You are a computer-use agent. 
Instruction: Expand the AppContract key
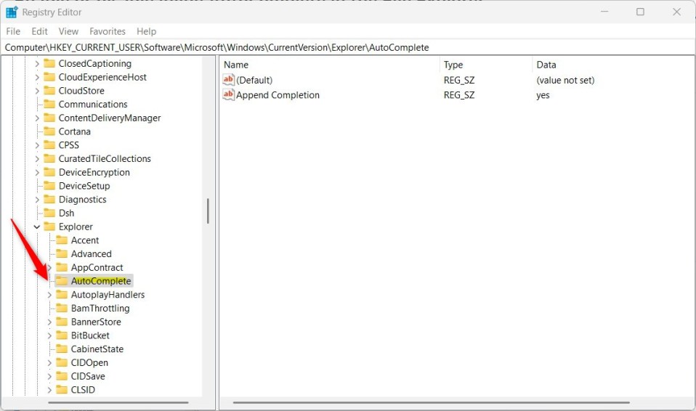(49, 268)
